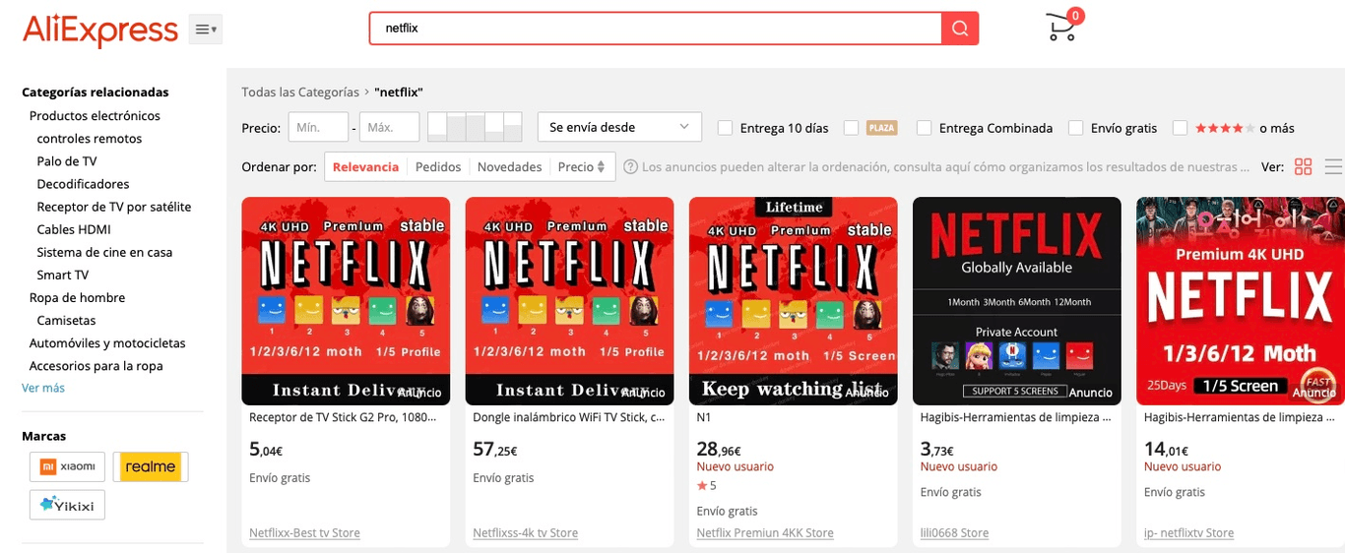This screenshot has height=553, width=1345.
Task: Click the 57,25€ price
Action: [x=495, y=450]
